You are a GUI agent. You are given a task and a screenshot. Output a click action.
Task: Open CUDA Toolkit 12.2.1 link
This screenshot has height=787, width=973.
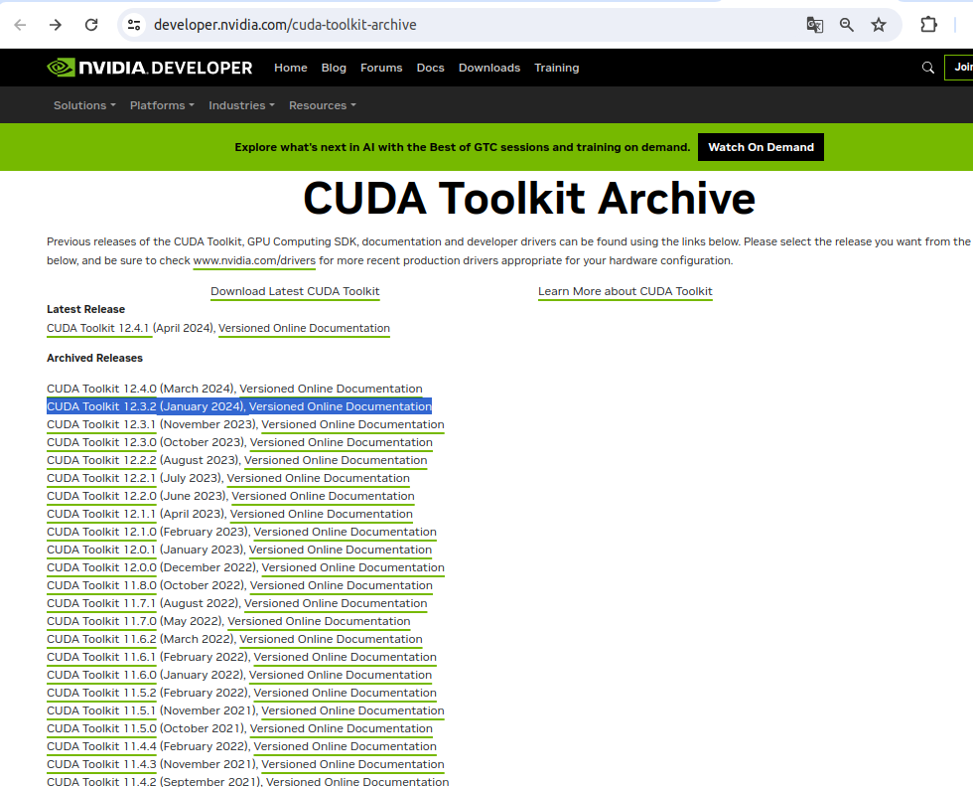tap(101, 478)
